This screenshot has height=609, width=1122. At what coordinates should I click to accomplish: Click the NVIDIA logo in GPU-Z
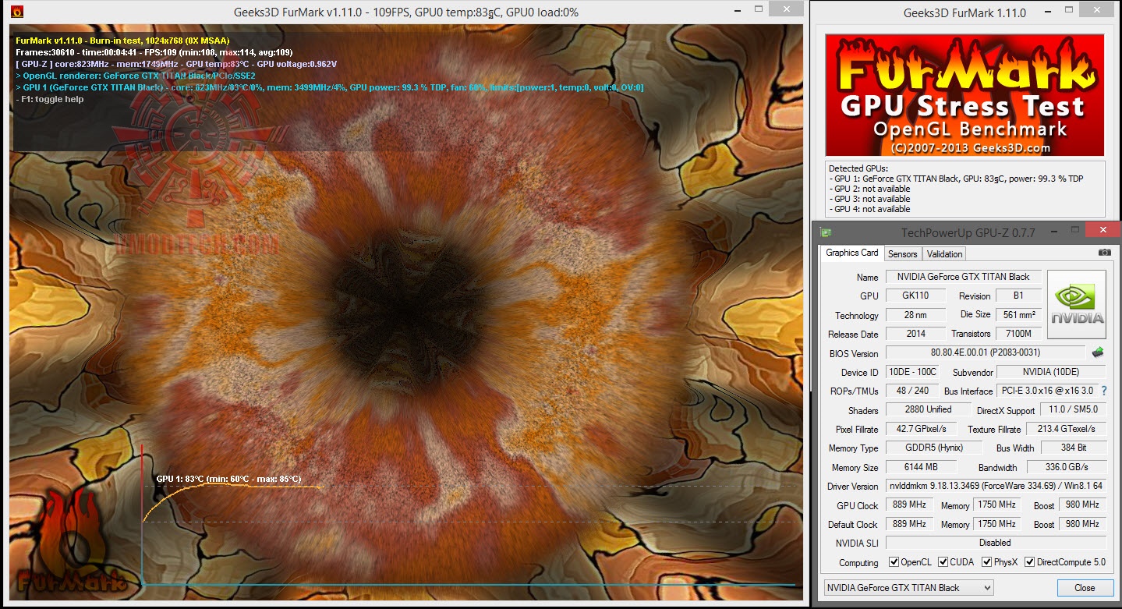(x=1077, y=304)
